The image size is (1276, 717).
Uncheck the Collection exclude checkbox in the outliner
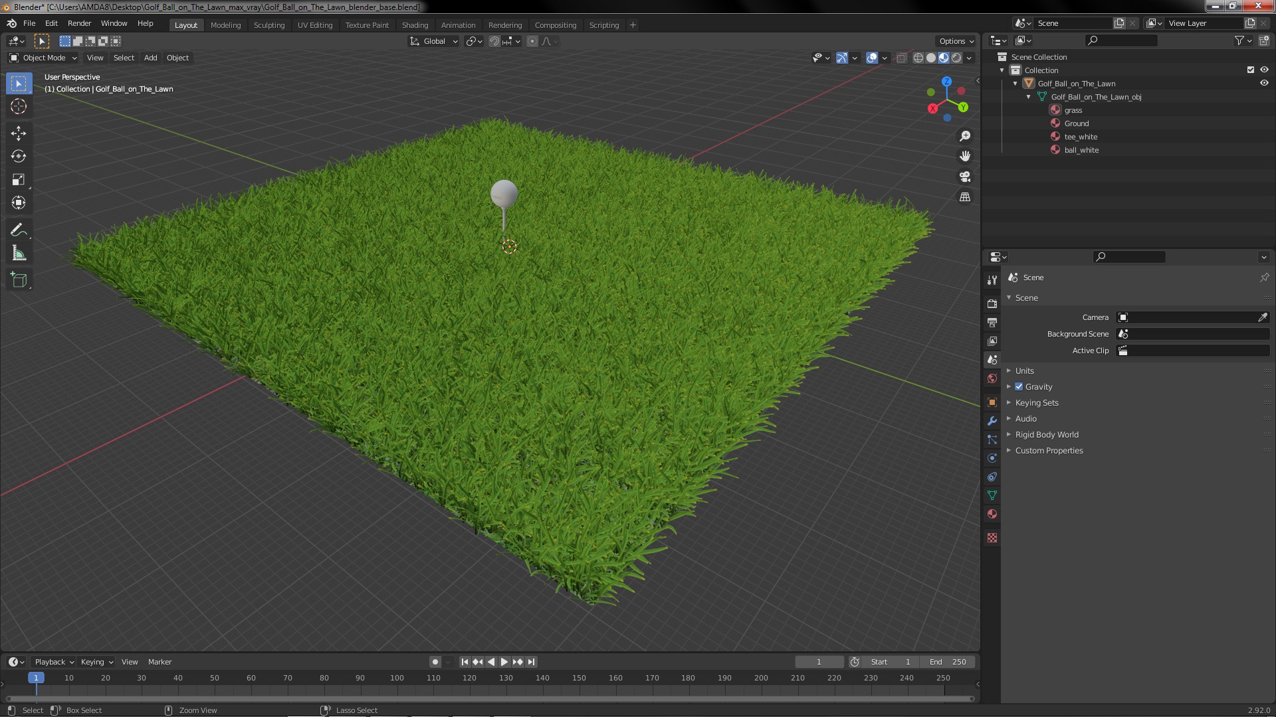(1251, 70)
